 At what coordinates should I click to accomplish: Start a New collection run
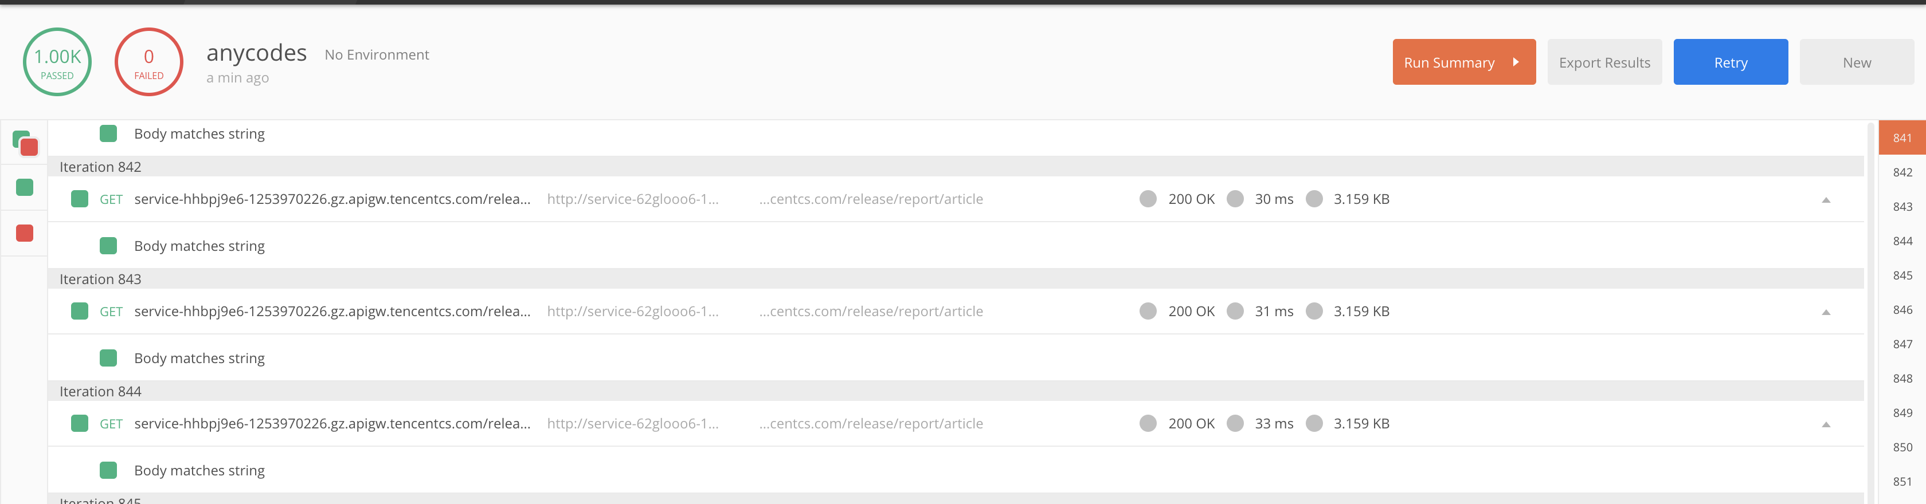(x=1855, y=62)
